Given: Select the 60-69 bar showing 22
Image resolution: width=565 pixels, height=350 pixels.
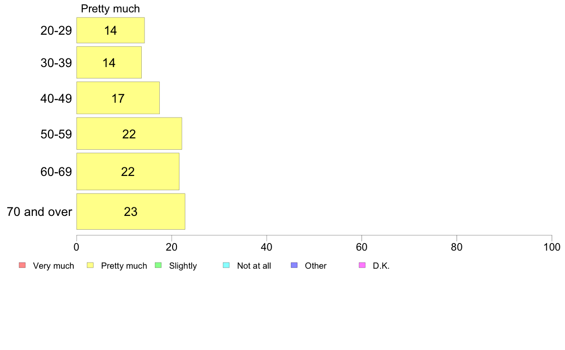Looking at the screenshot, I should (128, 172).
